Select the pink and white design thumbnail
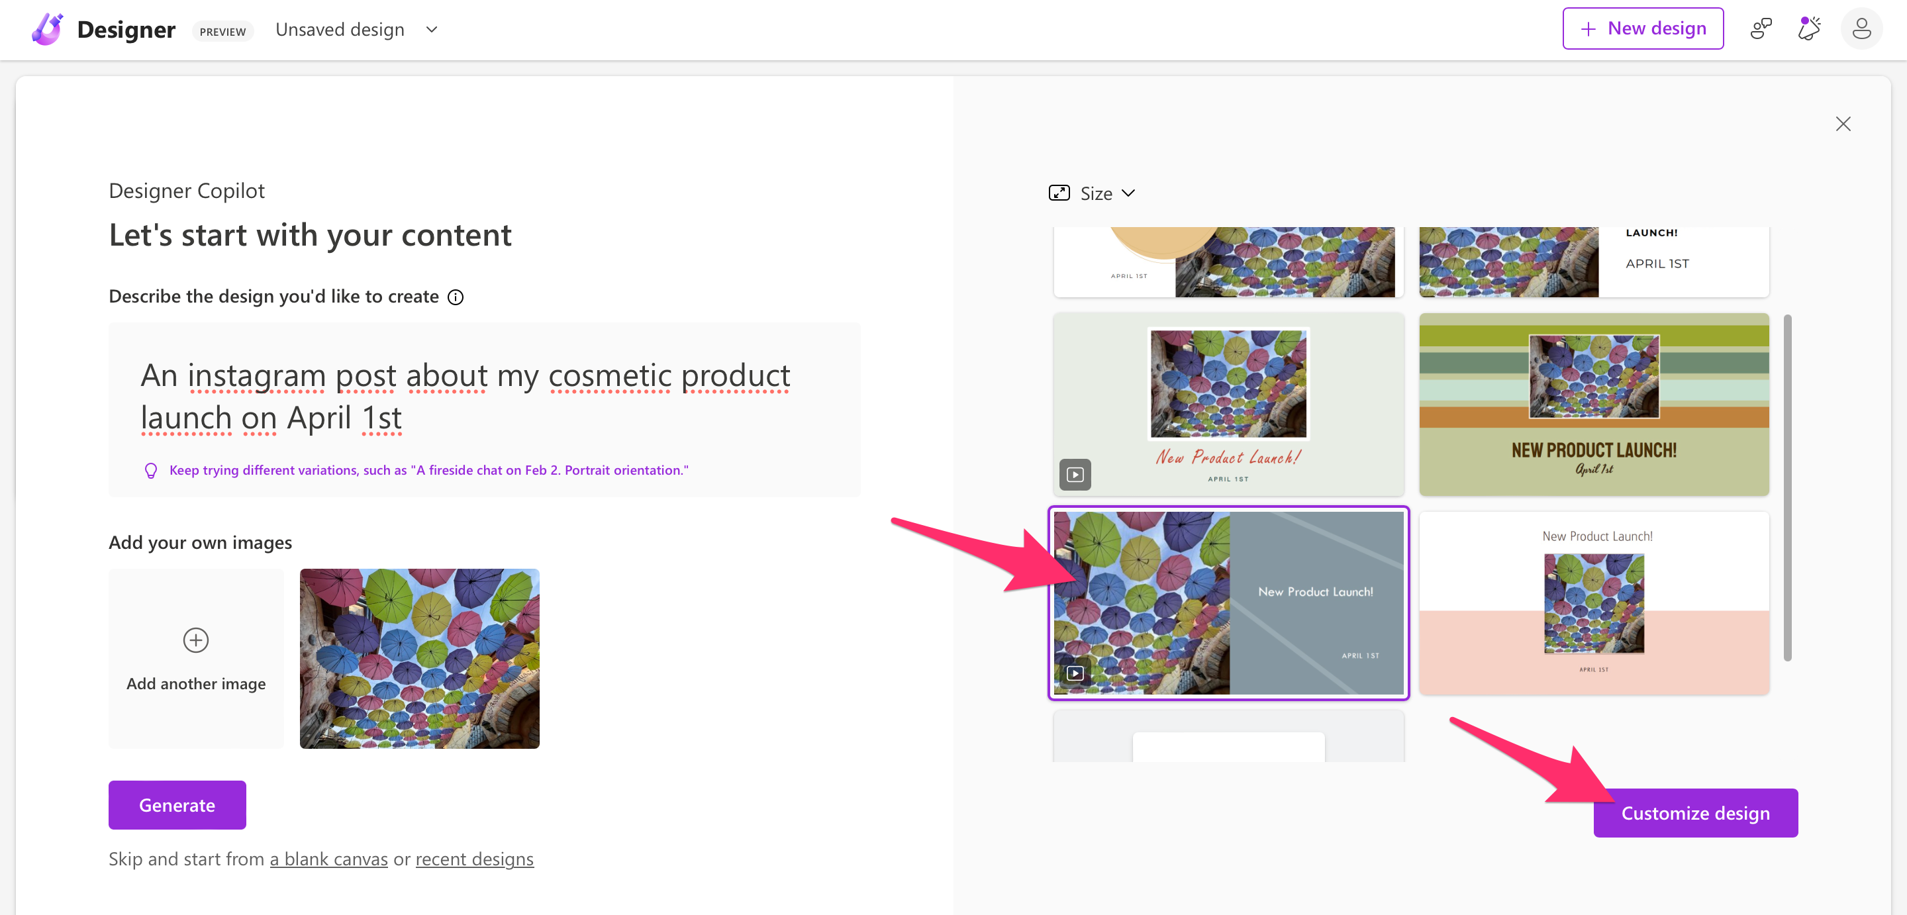 [x=1593, y=602]
